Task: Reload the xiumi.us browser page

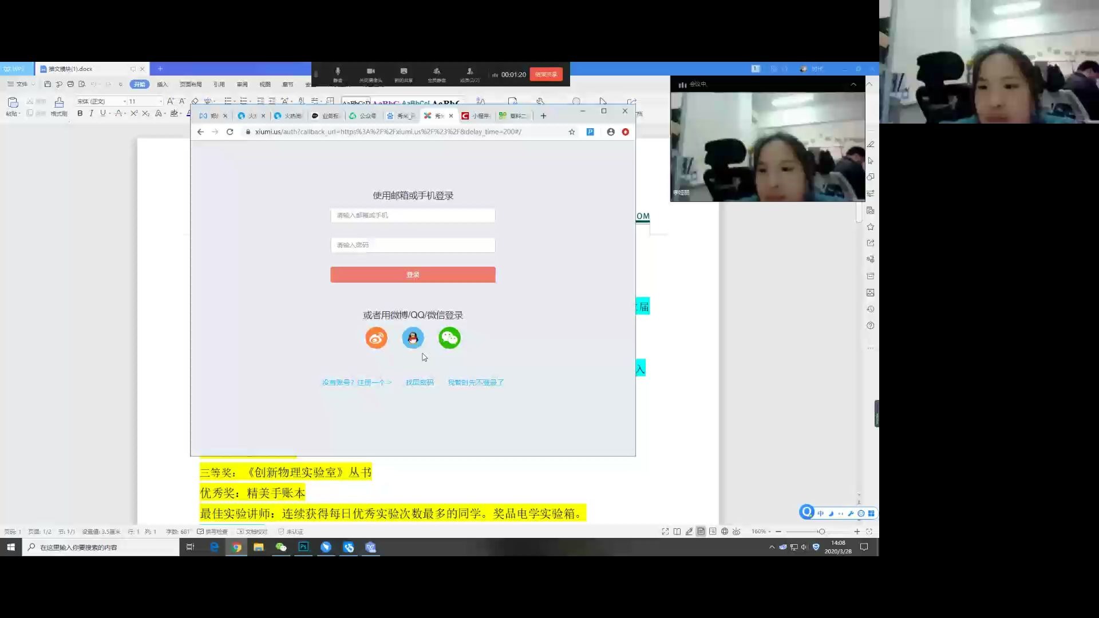Action: (x=230, y=132)
